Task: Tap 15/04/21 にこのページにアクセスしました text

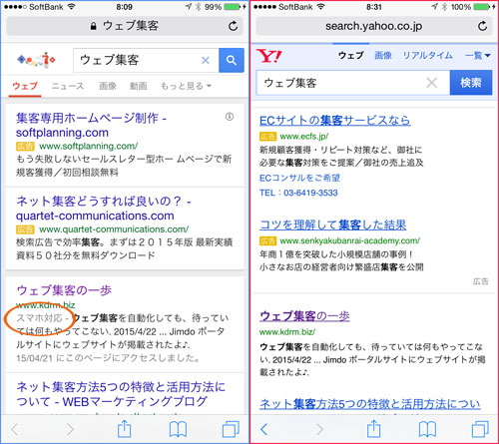Action: tap(109, 358)
